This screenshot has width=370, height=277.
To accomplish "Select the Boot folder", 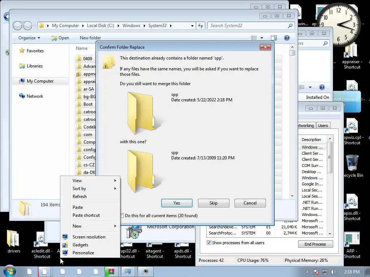I will [85, 104].
